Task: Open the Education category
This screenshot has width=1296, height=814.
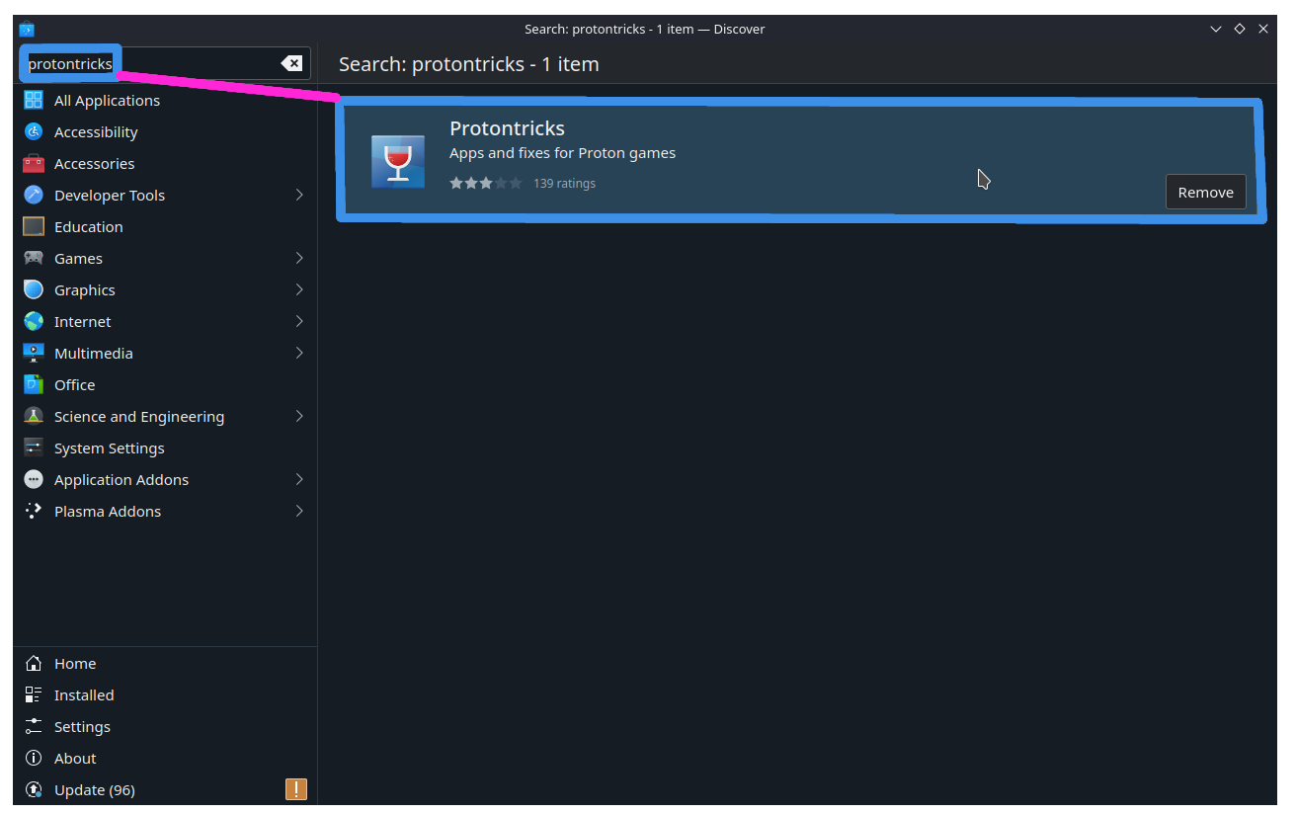Action: pos(165,226)
